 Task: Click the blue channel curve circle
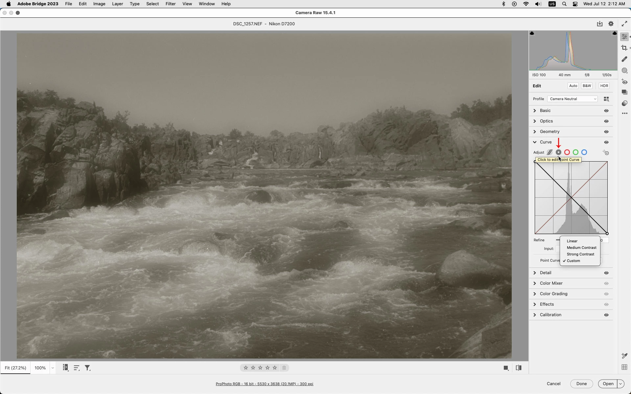(x=584, y=152)
